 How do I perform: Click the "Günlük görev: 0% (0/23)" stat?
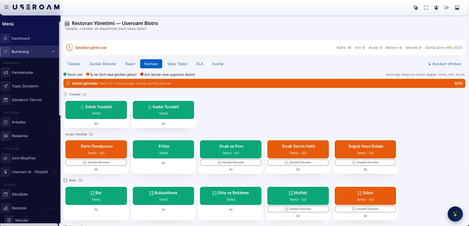point(443,48)
